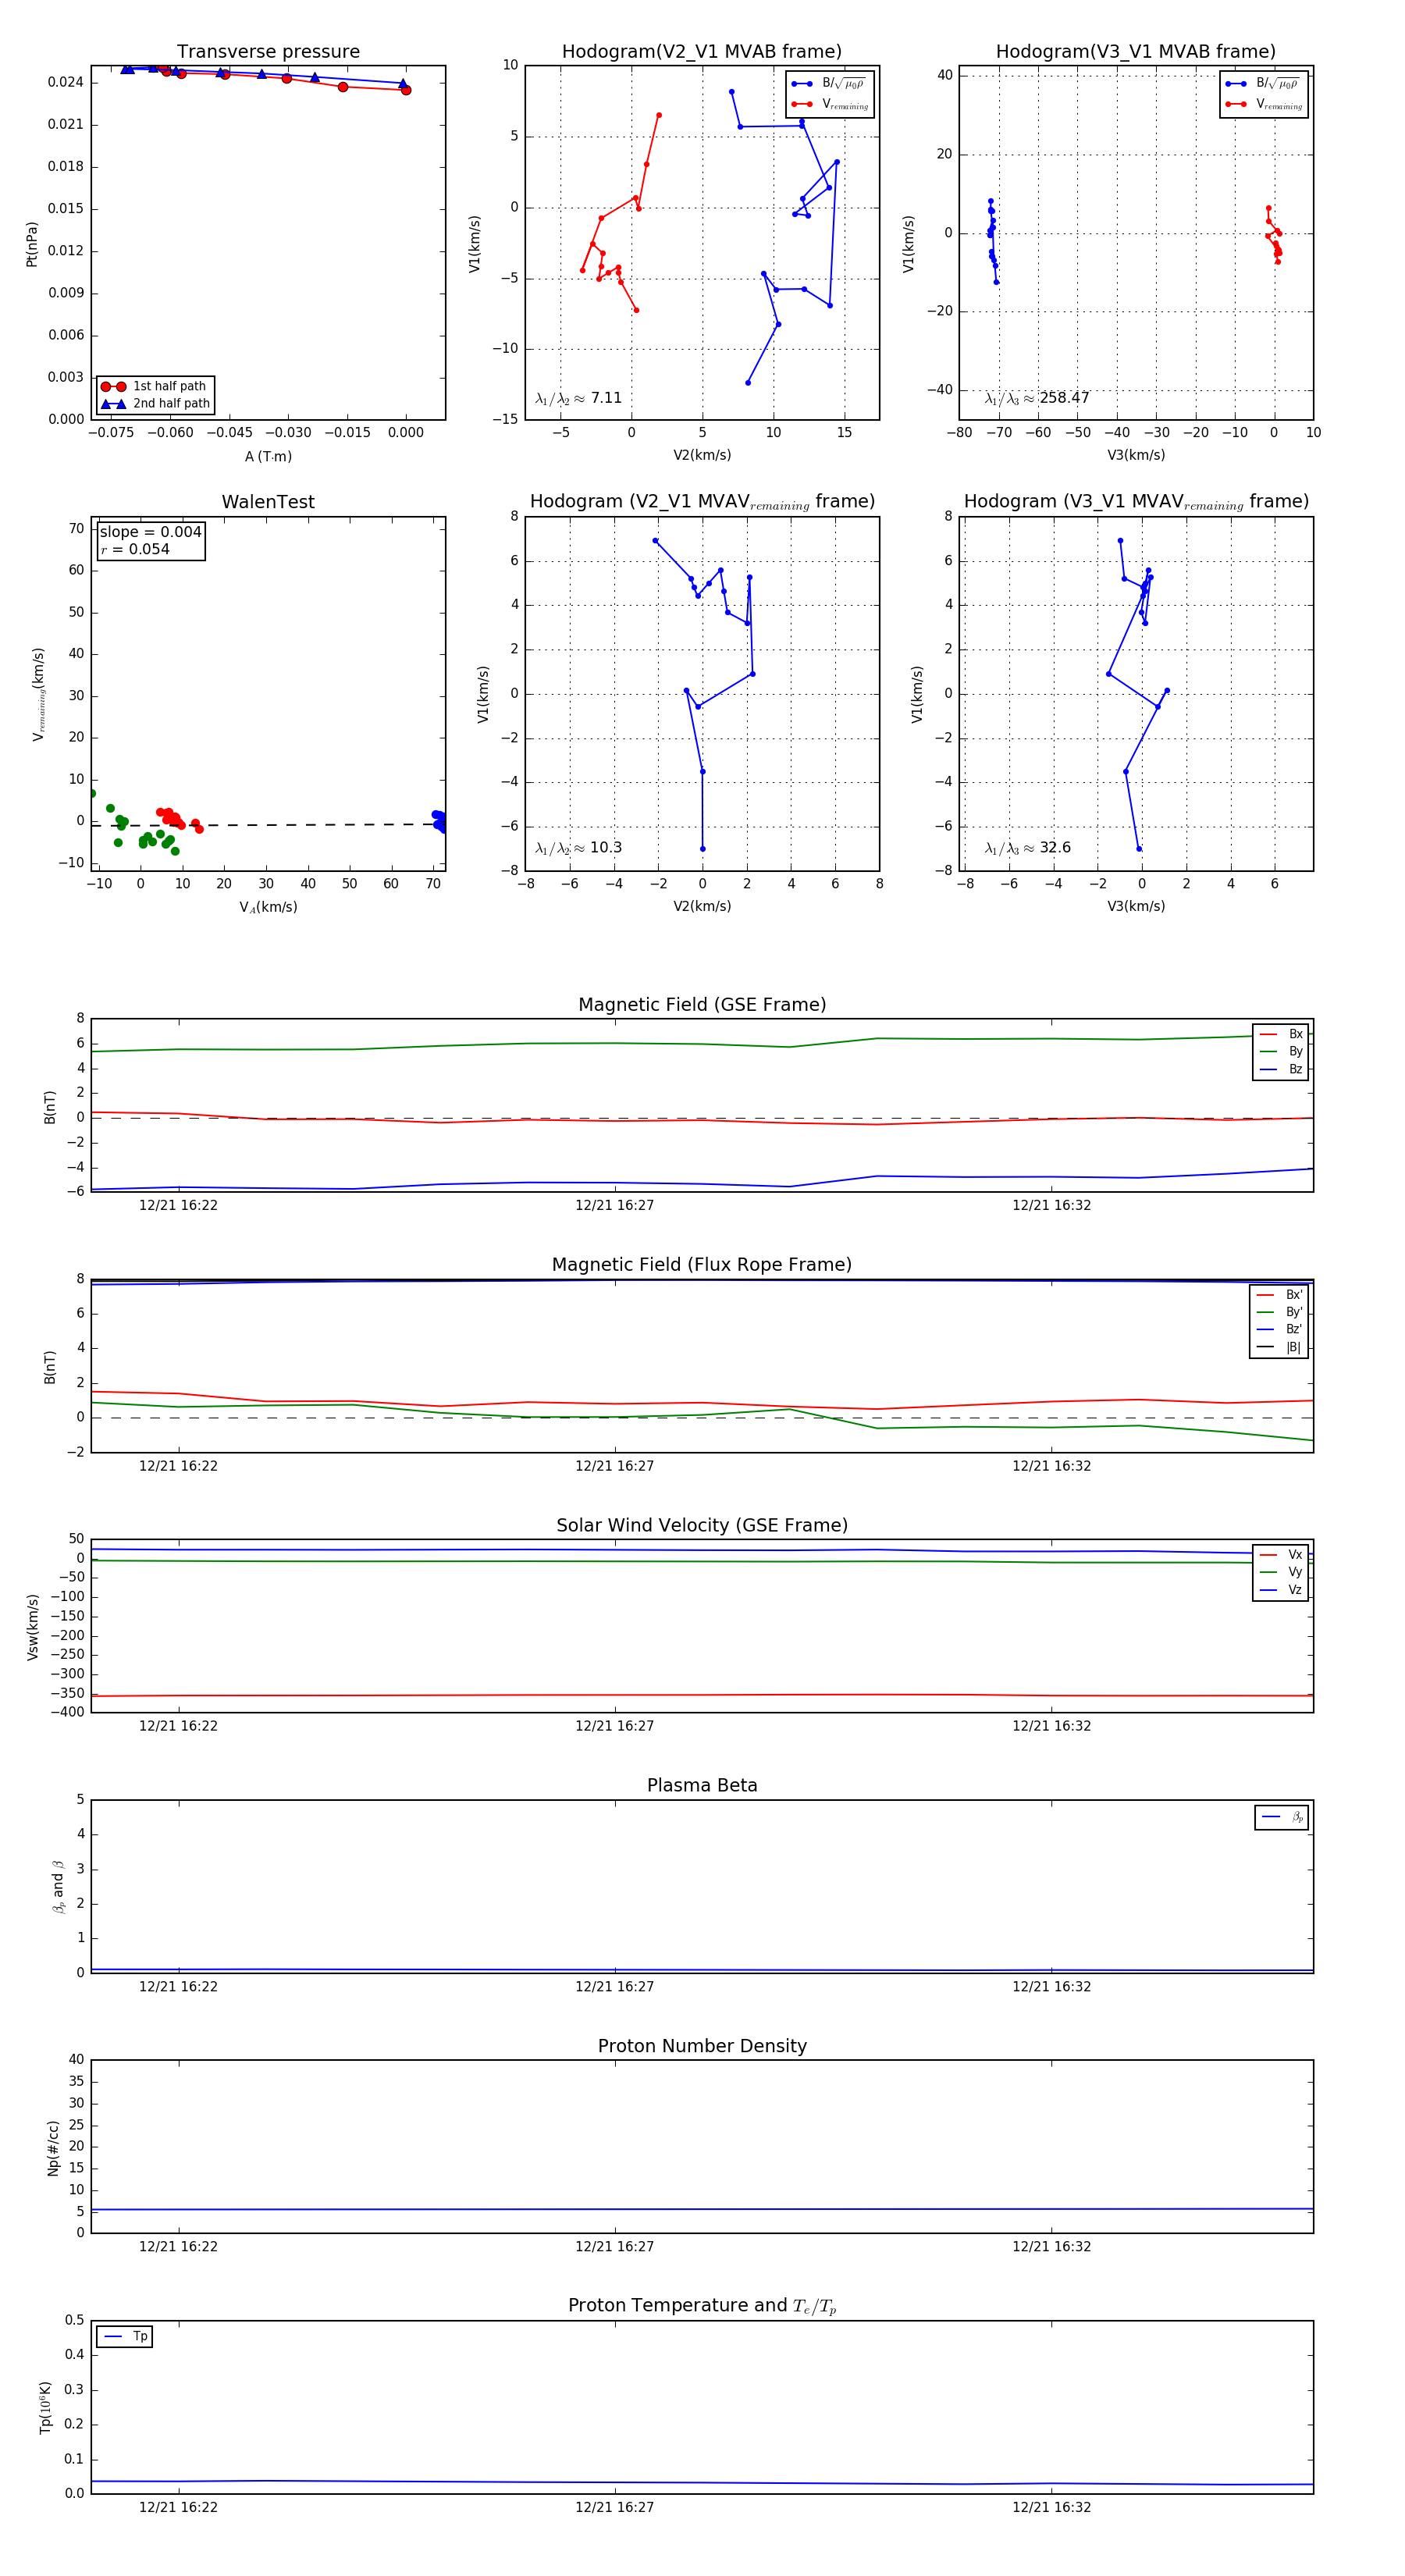
Task: Click the λ1/λ3 ≈ 32.6 label
Action: [1028, 848]
